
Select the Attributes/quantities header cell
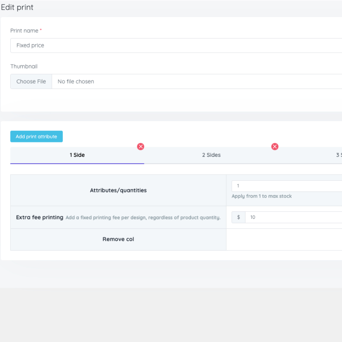[118, 190]
